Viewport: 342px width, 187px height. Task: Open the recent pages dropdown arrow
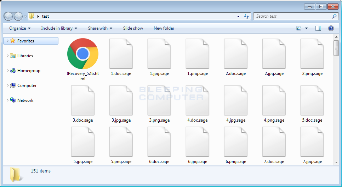(25, 17)
